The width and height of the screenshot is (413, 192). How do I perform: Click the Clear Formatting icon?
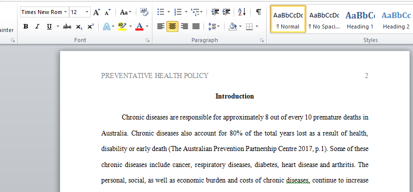coord(144,12)
